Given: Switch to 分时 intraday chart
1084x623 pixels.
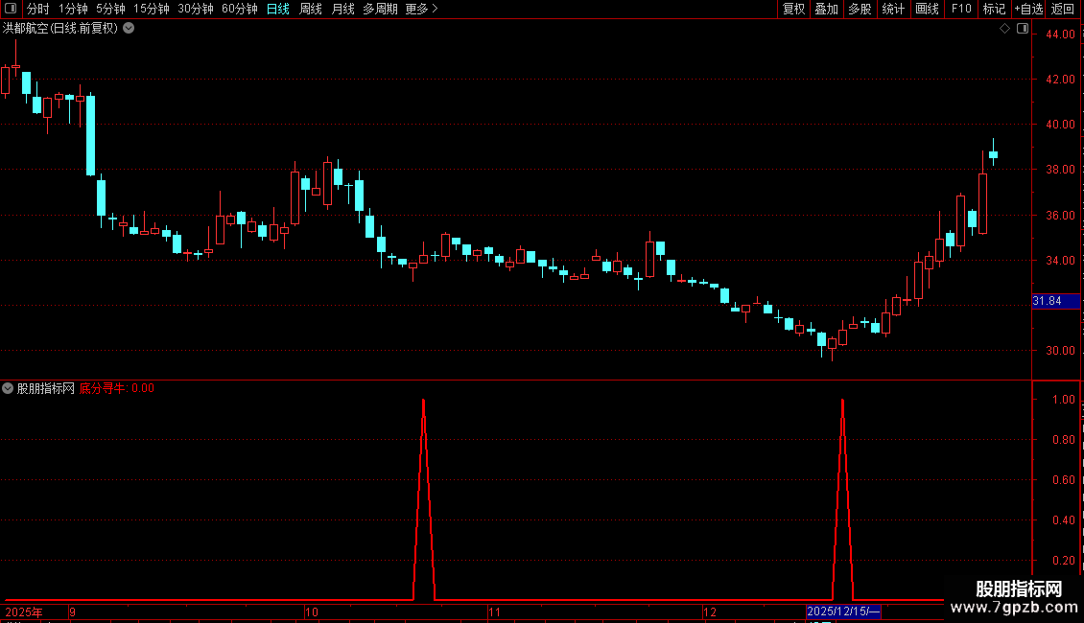Looking at the screenshot, I should click(38, 9).
